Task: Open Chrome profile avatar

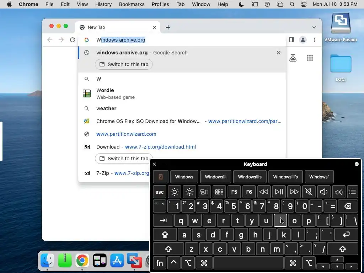Action: pos(303,40)
